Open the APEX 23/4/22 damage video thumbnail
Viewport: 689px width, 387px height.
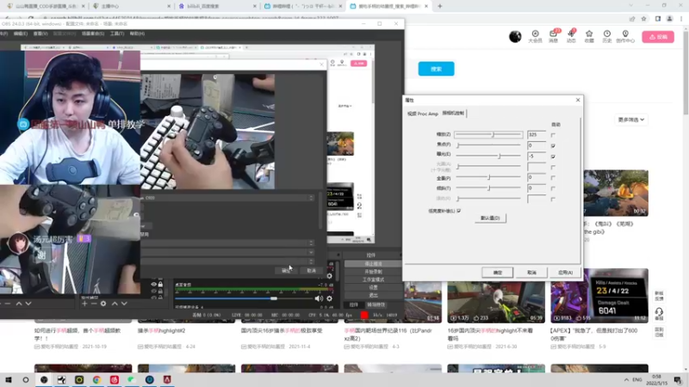point(599,296)
